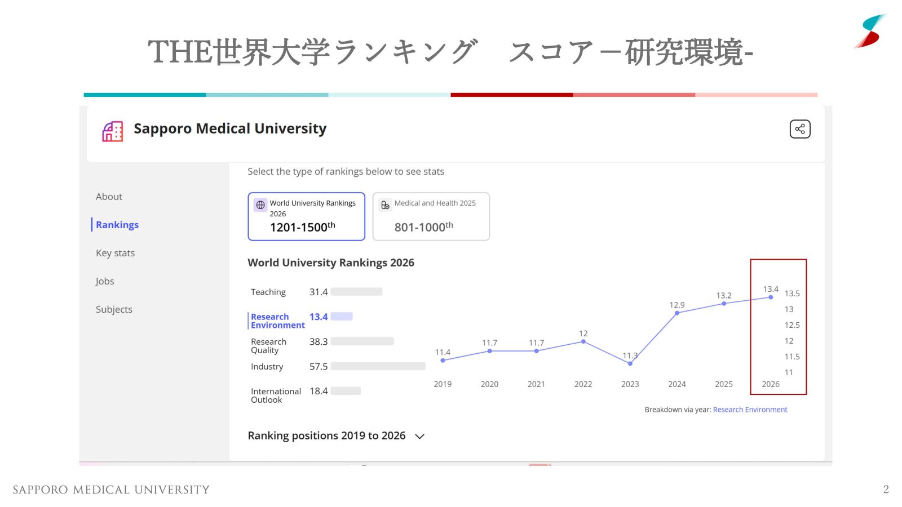902x507 pixels.
Task: Select World University Rankings 2026 card
Action: [x=306, y=216]
